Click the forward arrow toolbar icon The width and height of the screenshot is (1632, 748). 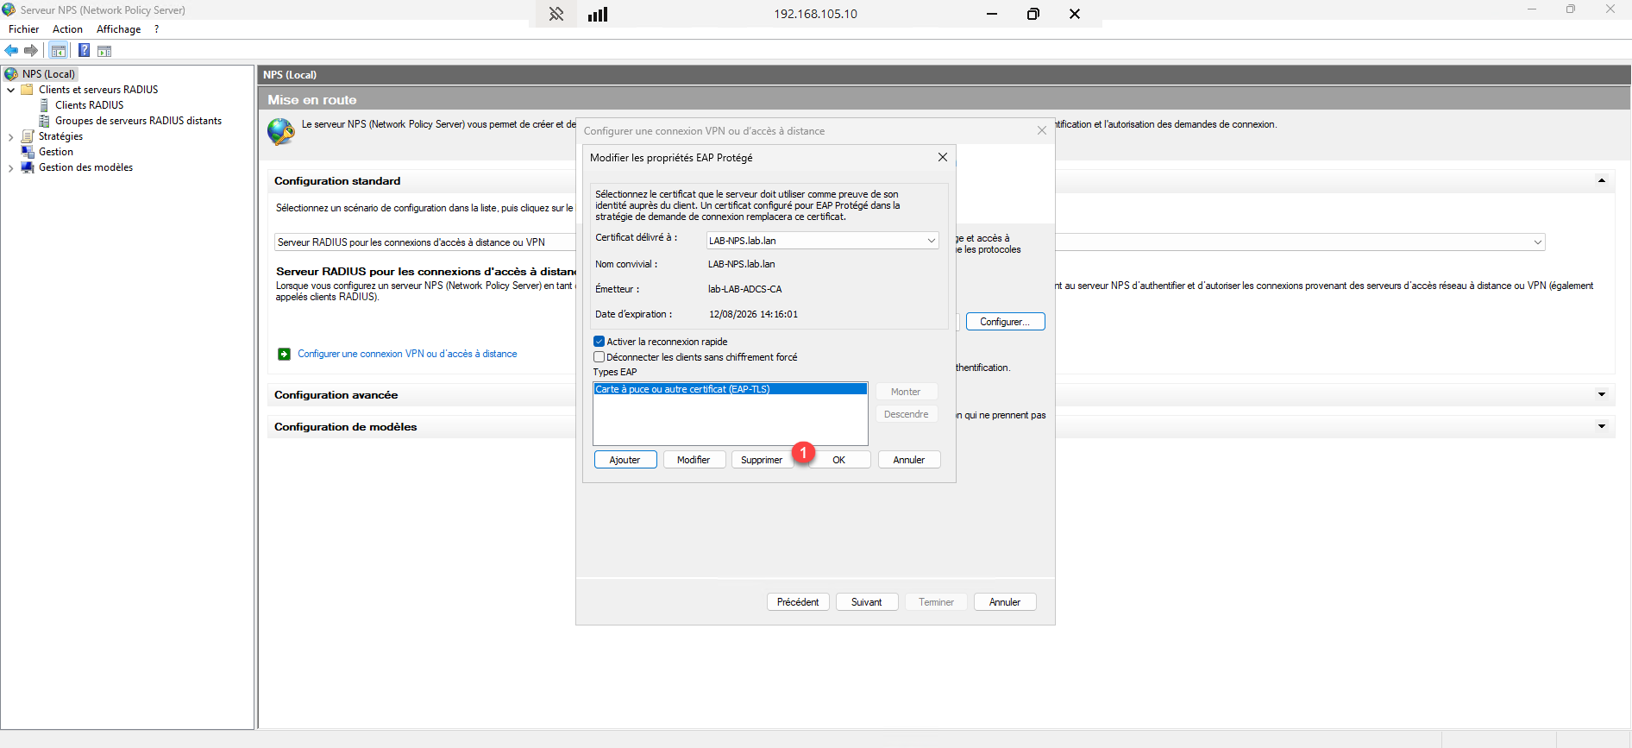pos(31,51)
